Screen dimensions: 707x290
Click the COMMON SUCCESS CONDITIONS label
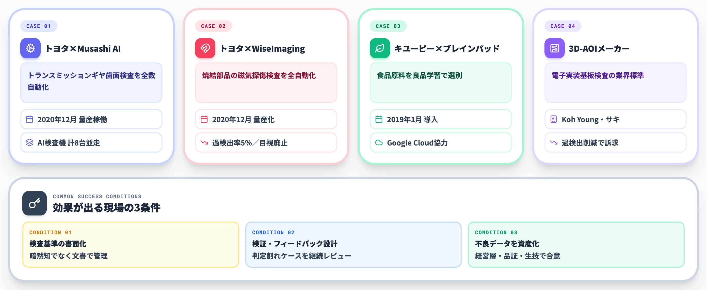[x=97, y=197]
